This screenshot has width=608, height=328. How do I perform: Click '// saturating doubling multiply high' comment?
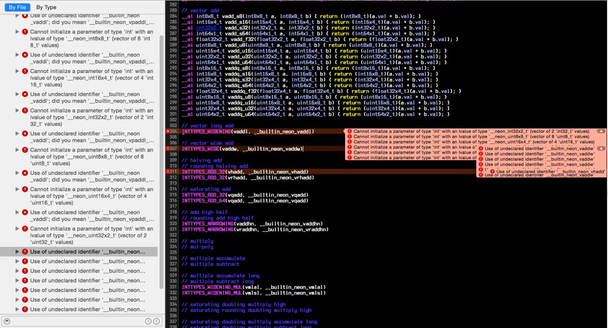(x=234, y=304)
